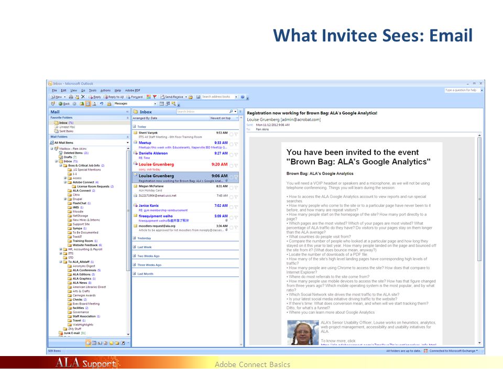The image size is (503, 377).
Task: Delete message using the X icon
Action: 83,97
